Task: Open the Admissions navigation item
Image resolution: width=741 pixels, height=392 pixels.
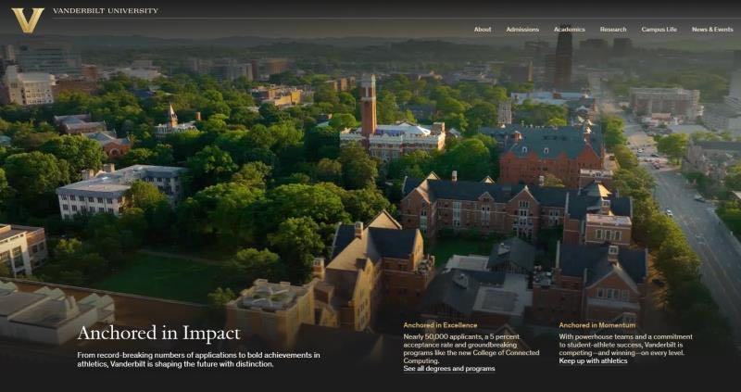Action: [522, 30]
